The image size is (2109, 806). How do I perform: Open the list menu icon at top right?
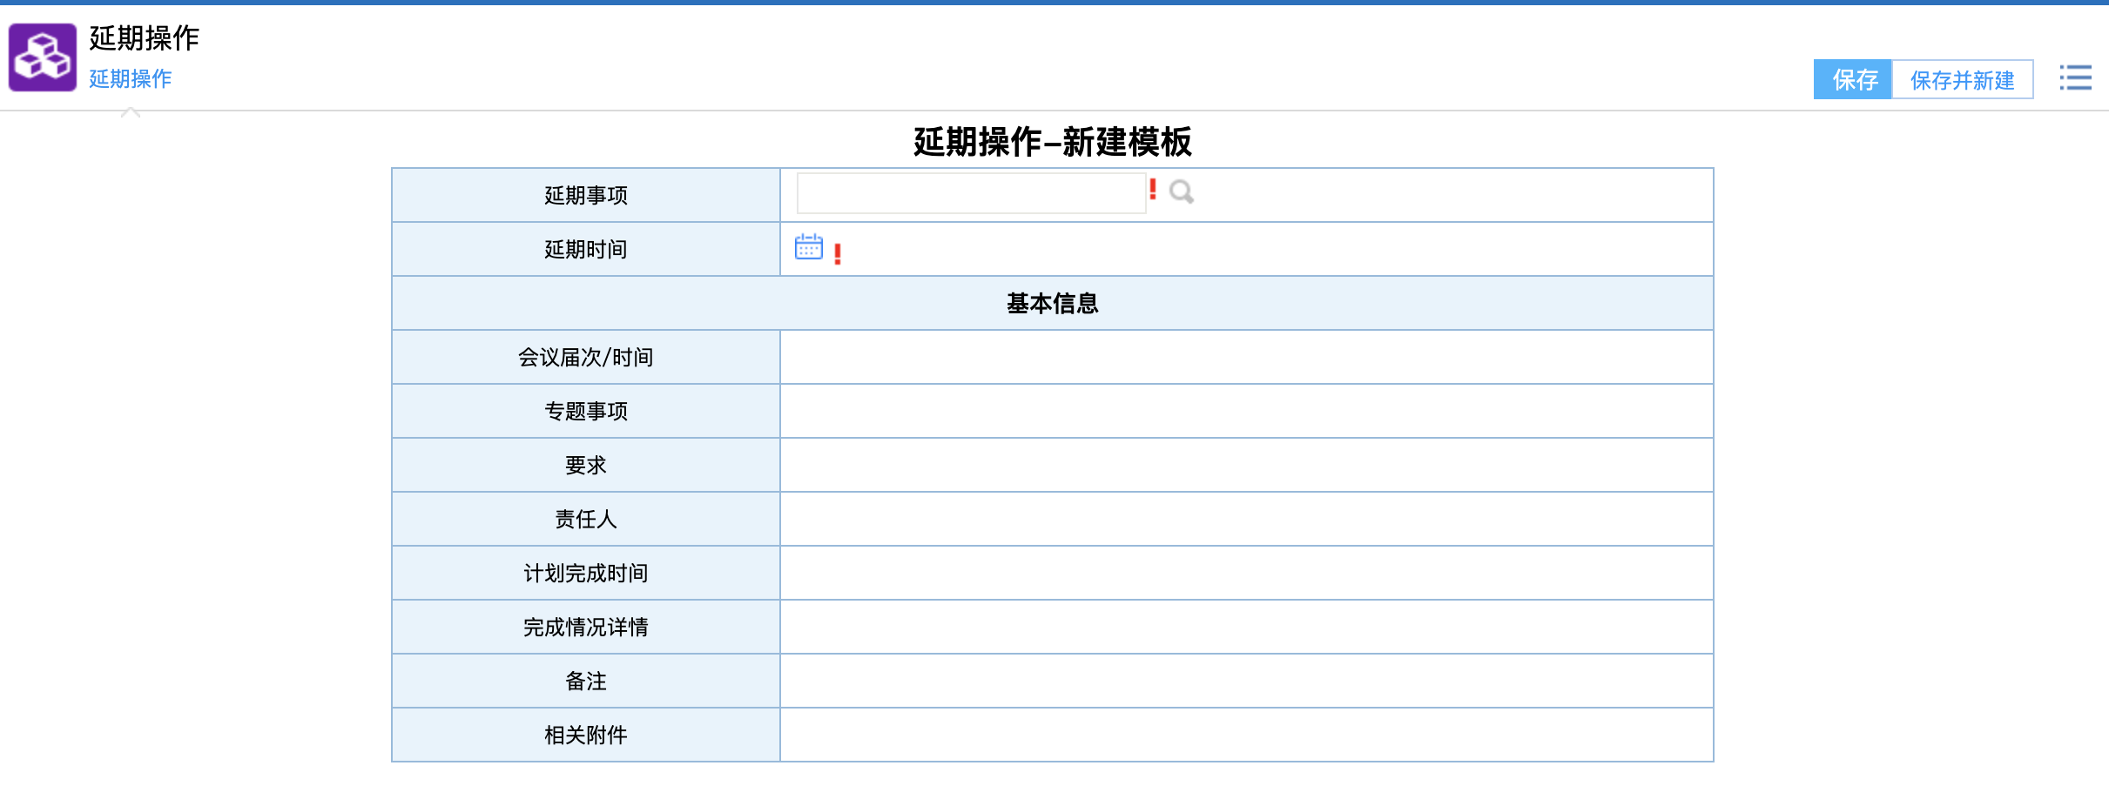[2075, 78]
